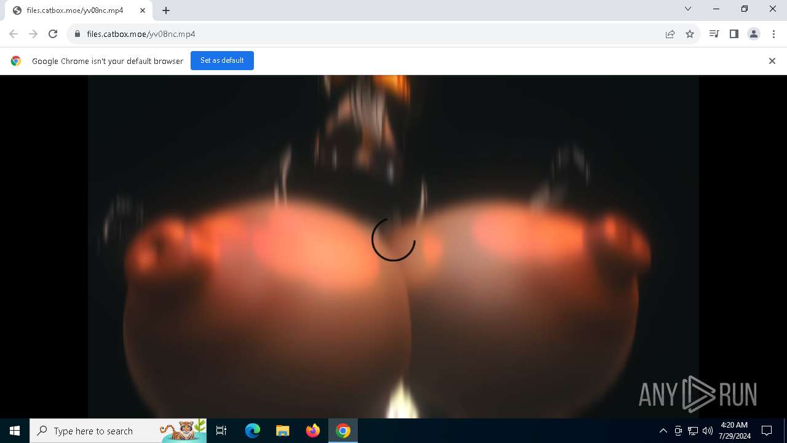787x443 pixels.
Task: Launch Microsoft Edge from the taskbar
Action: (x=253, y=431)
